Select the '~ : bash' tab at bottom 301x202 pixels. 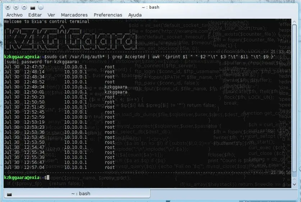click(77, 194)
